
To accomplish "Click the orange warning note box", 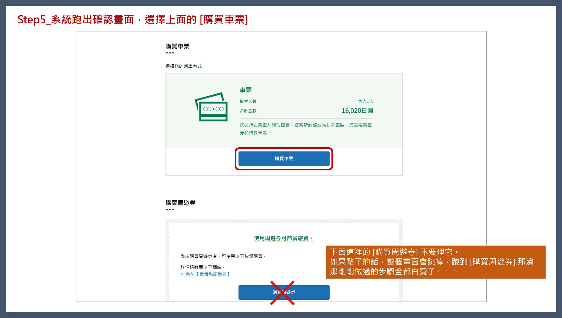I will pos(435,262).
